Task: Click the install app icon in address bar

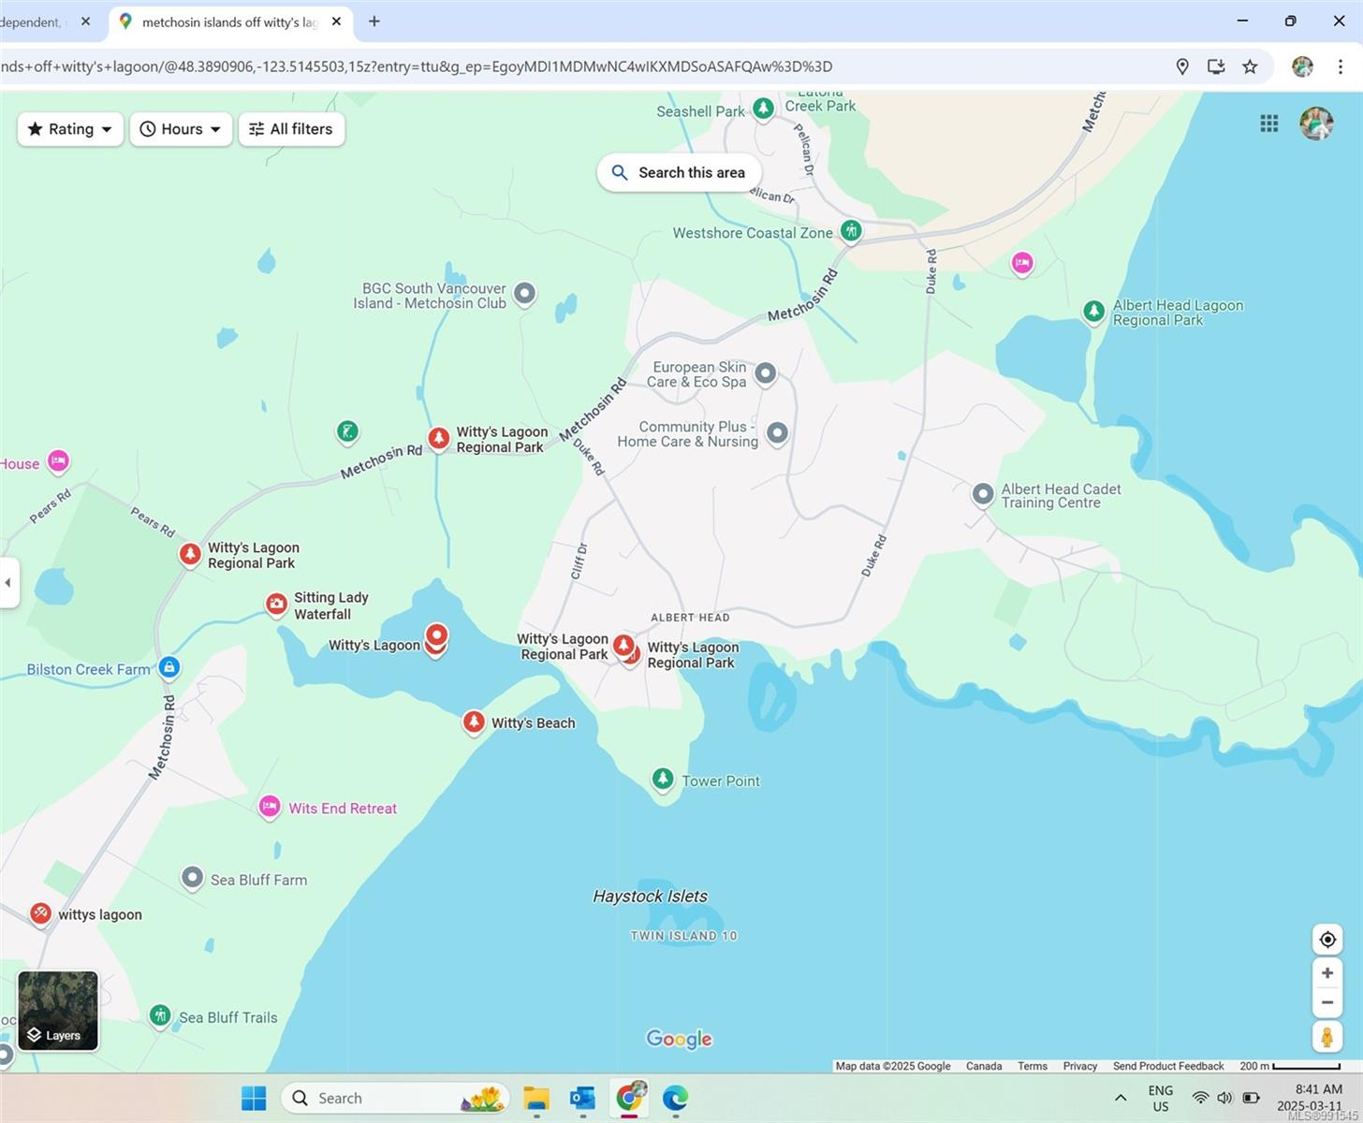Action: pos(1216,66)
